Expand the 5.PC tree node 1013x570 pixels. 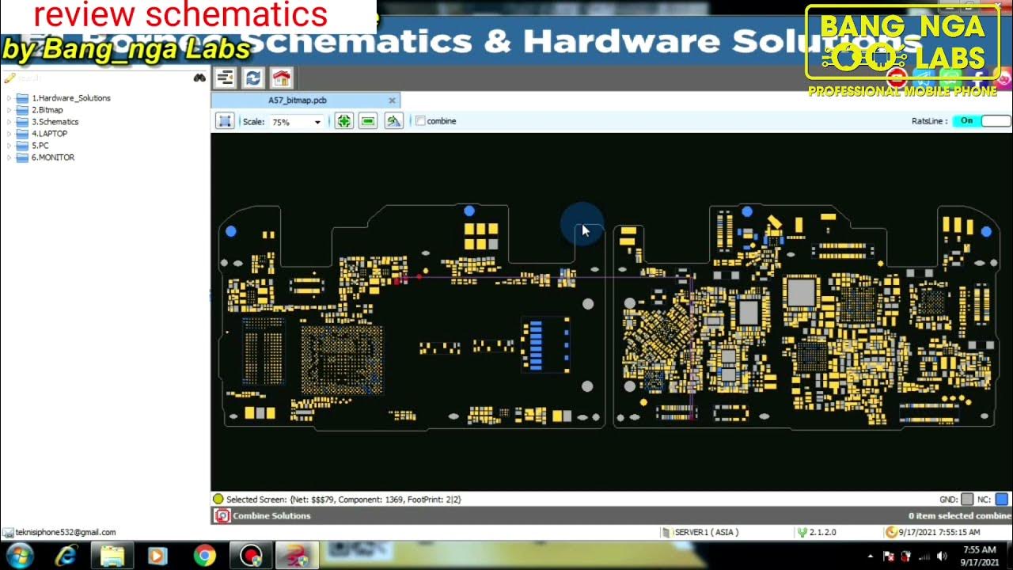9,146
